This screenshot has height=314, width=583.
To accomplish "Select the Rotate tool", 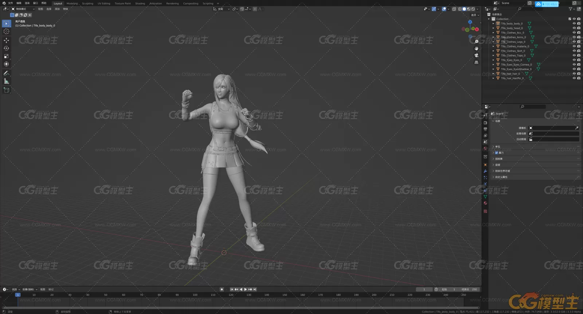I will coord(6,48).
